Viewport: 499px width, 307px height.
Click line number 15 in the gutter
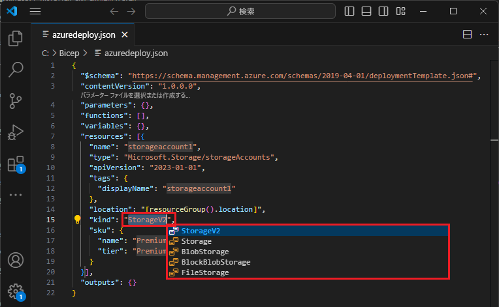coord(50,220)
